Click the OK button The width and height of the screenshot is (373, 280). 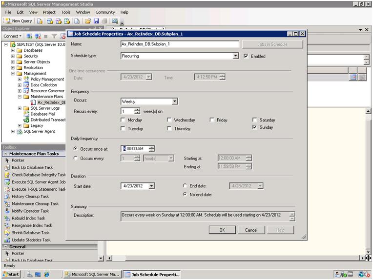point(222,230)
